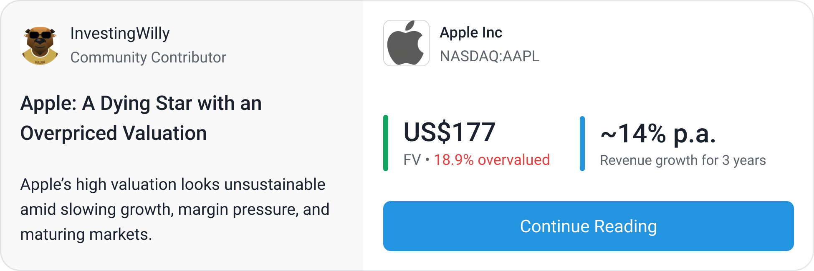
Task: Click the Continue Reading button
Action: 589,226
